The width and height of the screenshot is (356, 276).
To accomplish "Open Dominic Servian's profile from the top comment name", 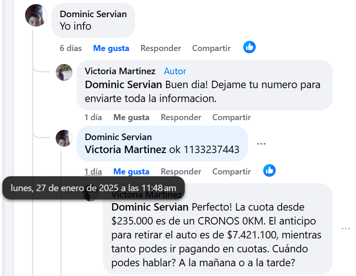I will coord(93,14).
